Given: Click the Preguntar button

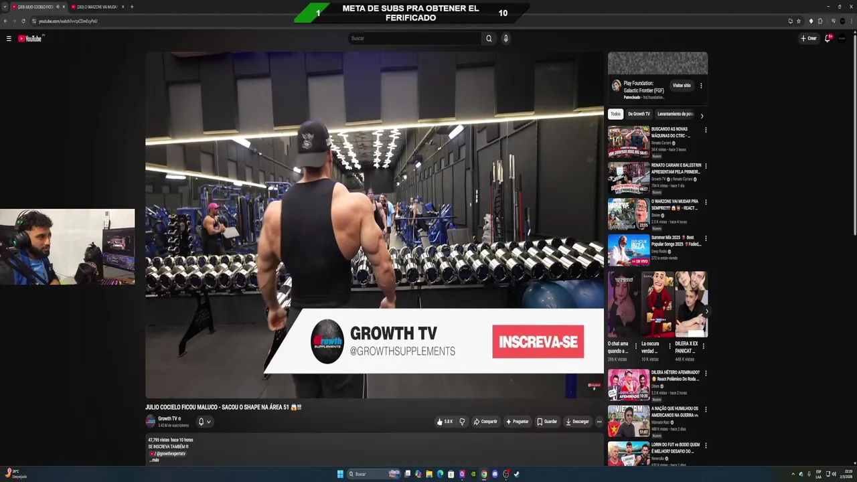Looking at the screenshot, I should point(518,422).
